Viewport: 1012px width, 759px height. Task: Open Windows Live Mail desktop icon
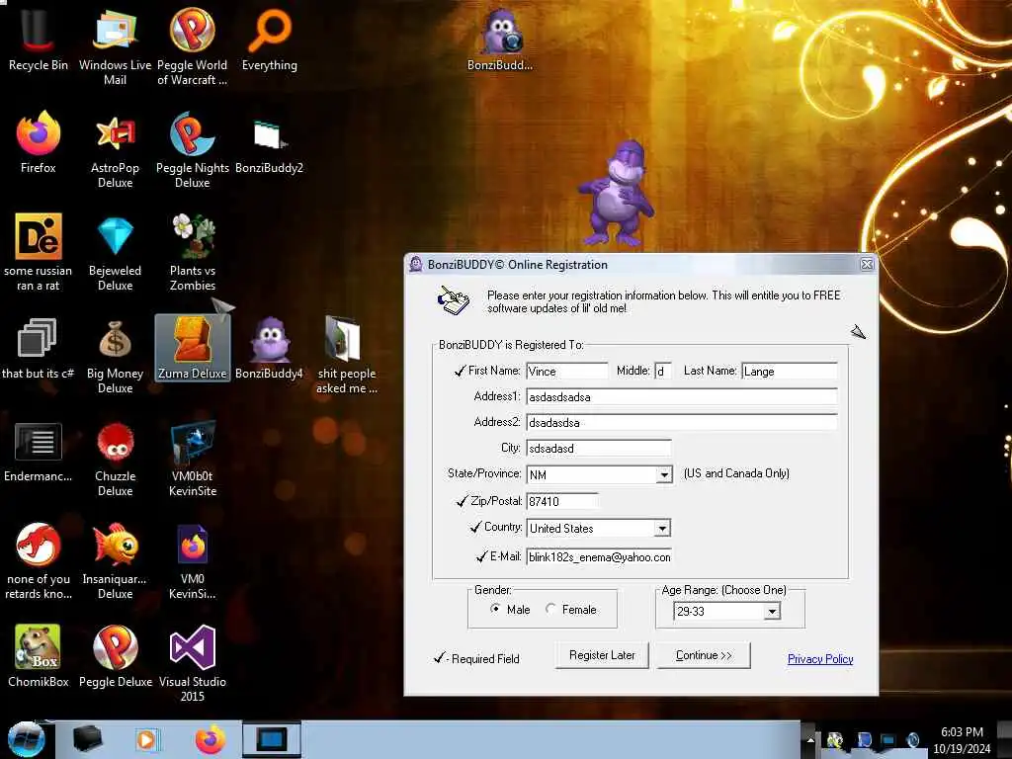coord(115,45)
